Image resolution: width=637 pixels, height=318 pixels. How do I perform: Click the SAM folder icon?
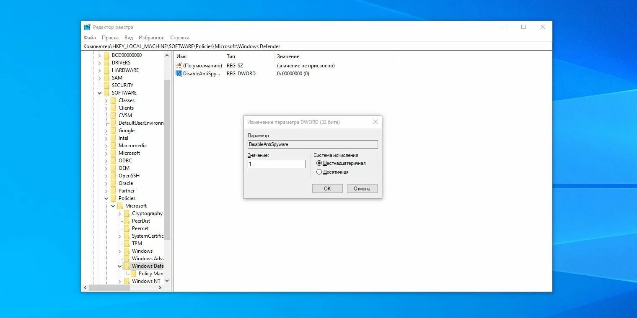(106, 78)
